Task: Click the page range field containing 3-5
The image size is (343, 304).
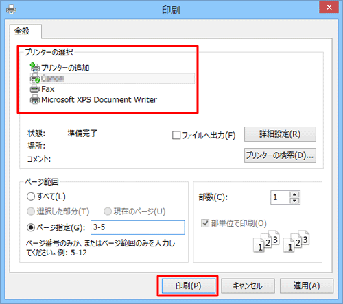Action: (x=138, y=227)
